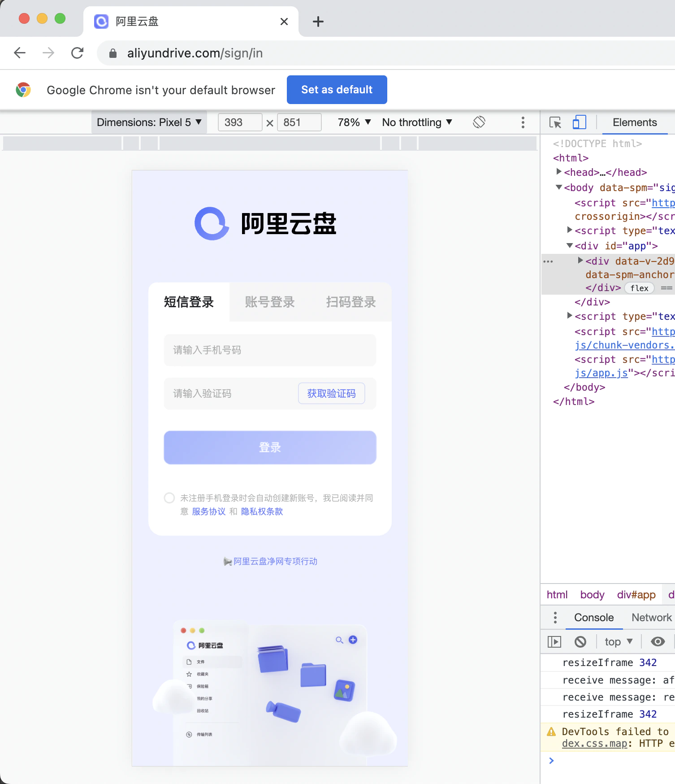Click js/chunk-vendors script link
This screenshot has width=675, height=784.
pos(625,345)
